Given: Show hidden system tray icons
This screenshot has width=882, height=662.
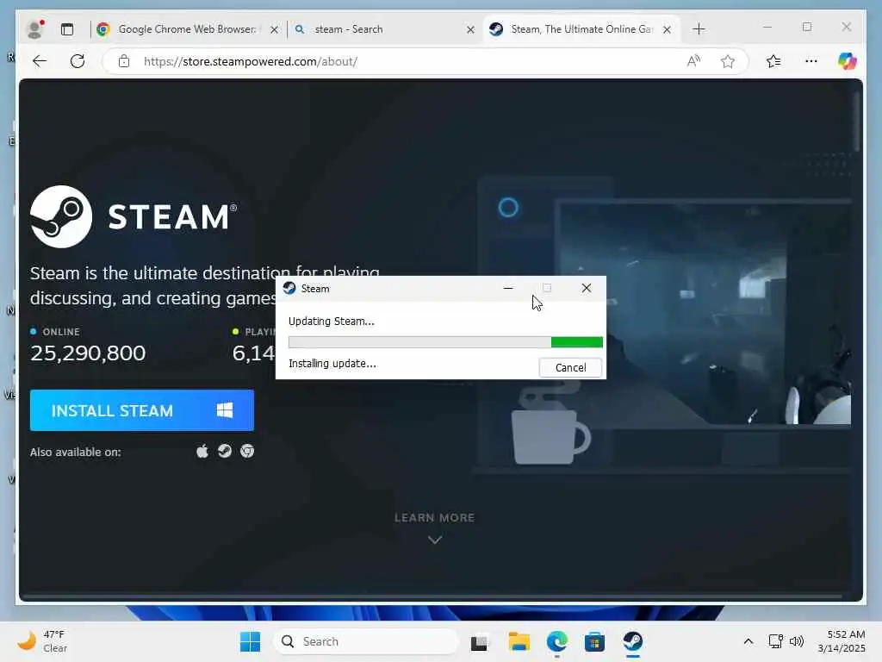Looking at the screenshot, I should [x=748, y=641].
